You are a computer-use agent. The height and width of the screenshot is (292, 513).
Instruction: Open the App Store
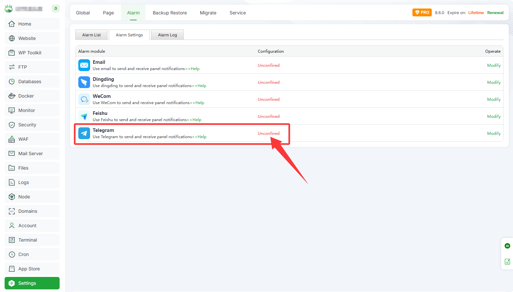tap(32, 269)
